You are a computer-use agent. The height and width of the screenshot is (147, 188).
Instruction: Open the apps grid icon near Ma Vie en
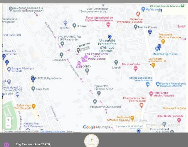[x=160, y=10]
